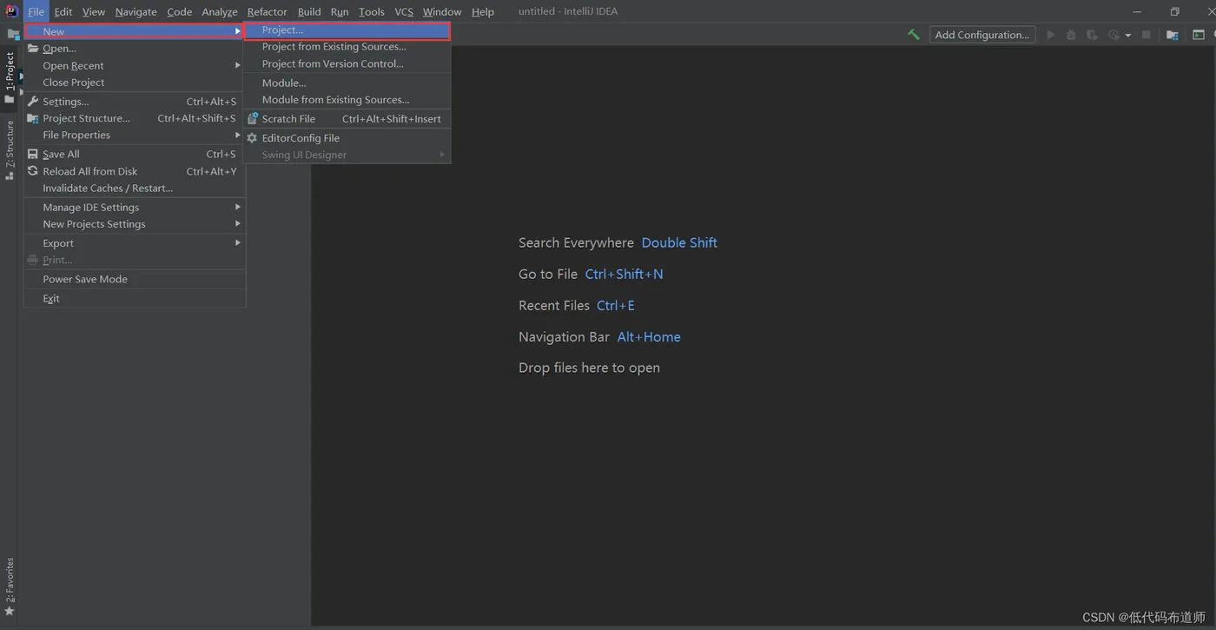Choose Project from Version Control...
This screenshot has width=1216, height=630.
[333, 63]
